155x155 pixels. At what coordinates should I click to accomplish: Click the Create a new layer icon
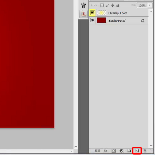(x=137, y=151)
